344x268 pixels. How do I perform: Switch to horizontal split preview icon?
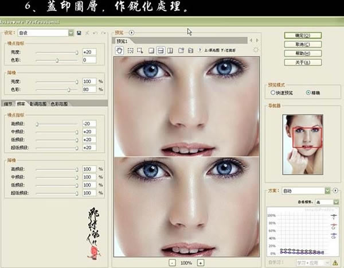pyautogui.click(x=161, y=51)
